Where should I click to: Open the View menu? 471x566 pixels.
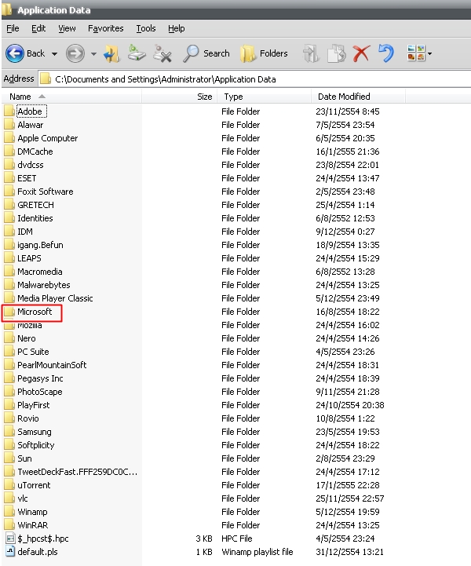67,28
